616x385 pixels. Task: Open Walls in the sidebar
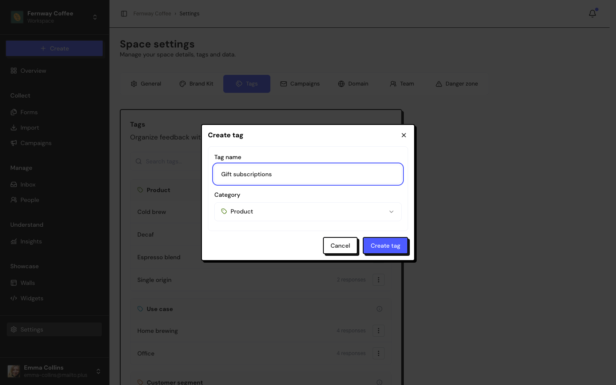[54, 283]
